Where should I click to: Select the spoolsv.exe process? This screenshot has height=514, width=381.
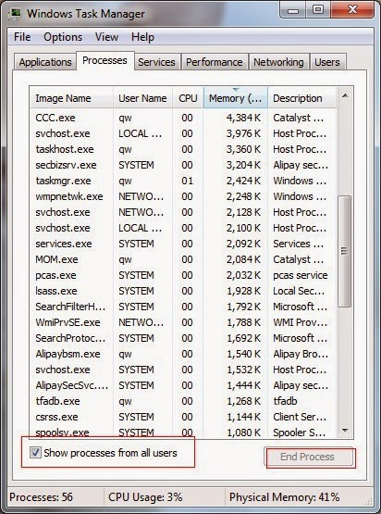click(x=183, y=432)
